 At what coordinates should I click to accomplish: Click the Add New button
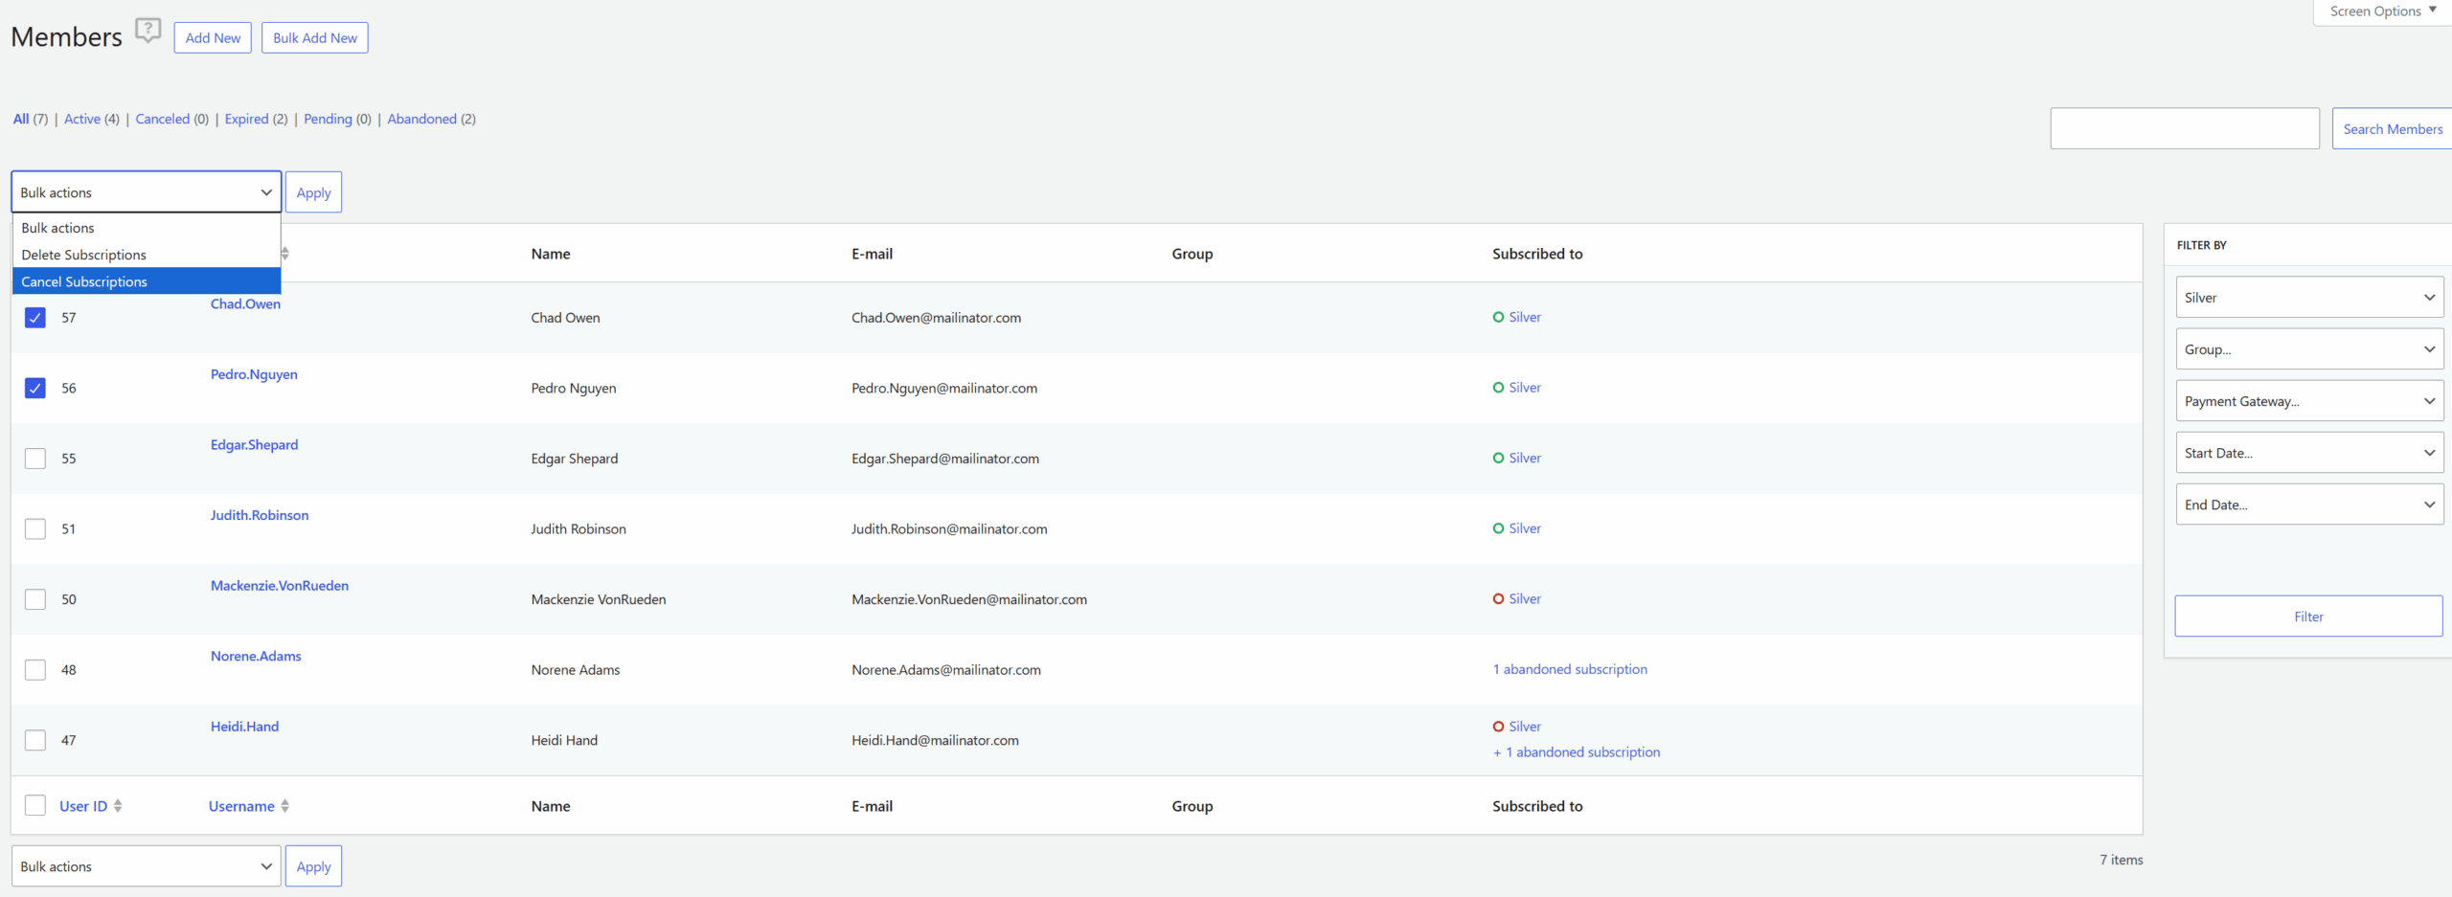213,38
